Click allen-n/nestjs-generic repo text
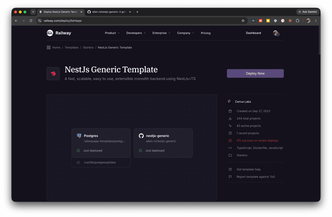Screen dimensions: 332x217 [x=161, y=141]
